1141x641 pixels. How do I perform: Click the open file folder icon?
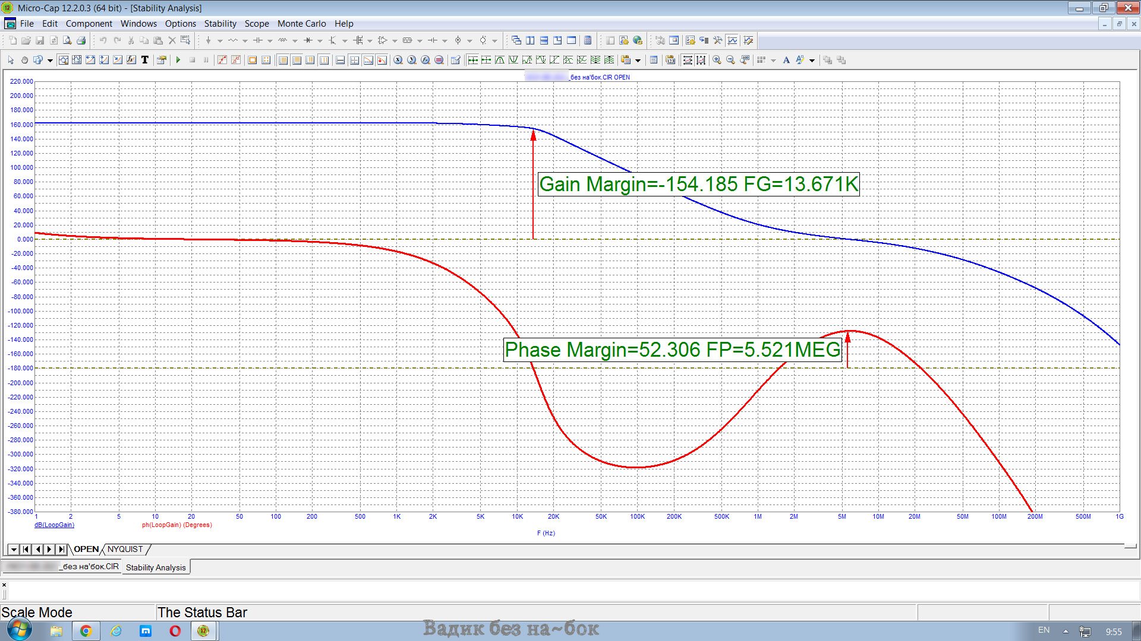tap(26, 40)
